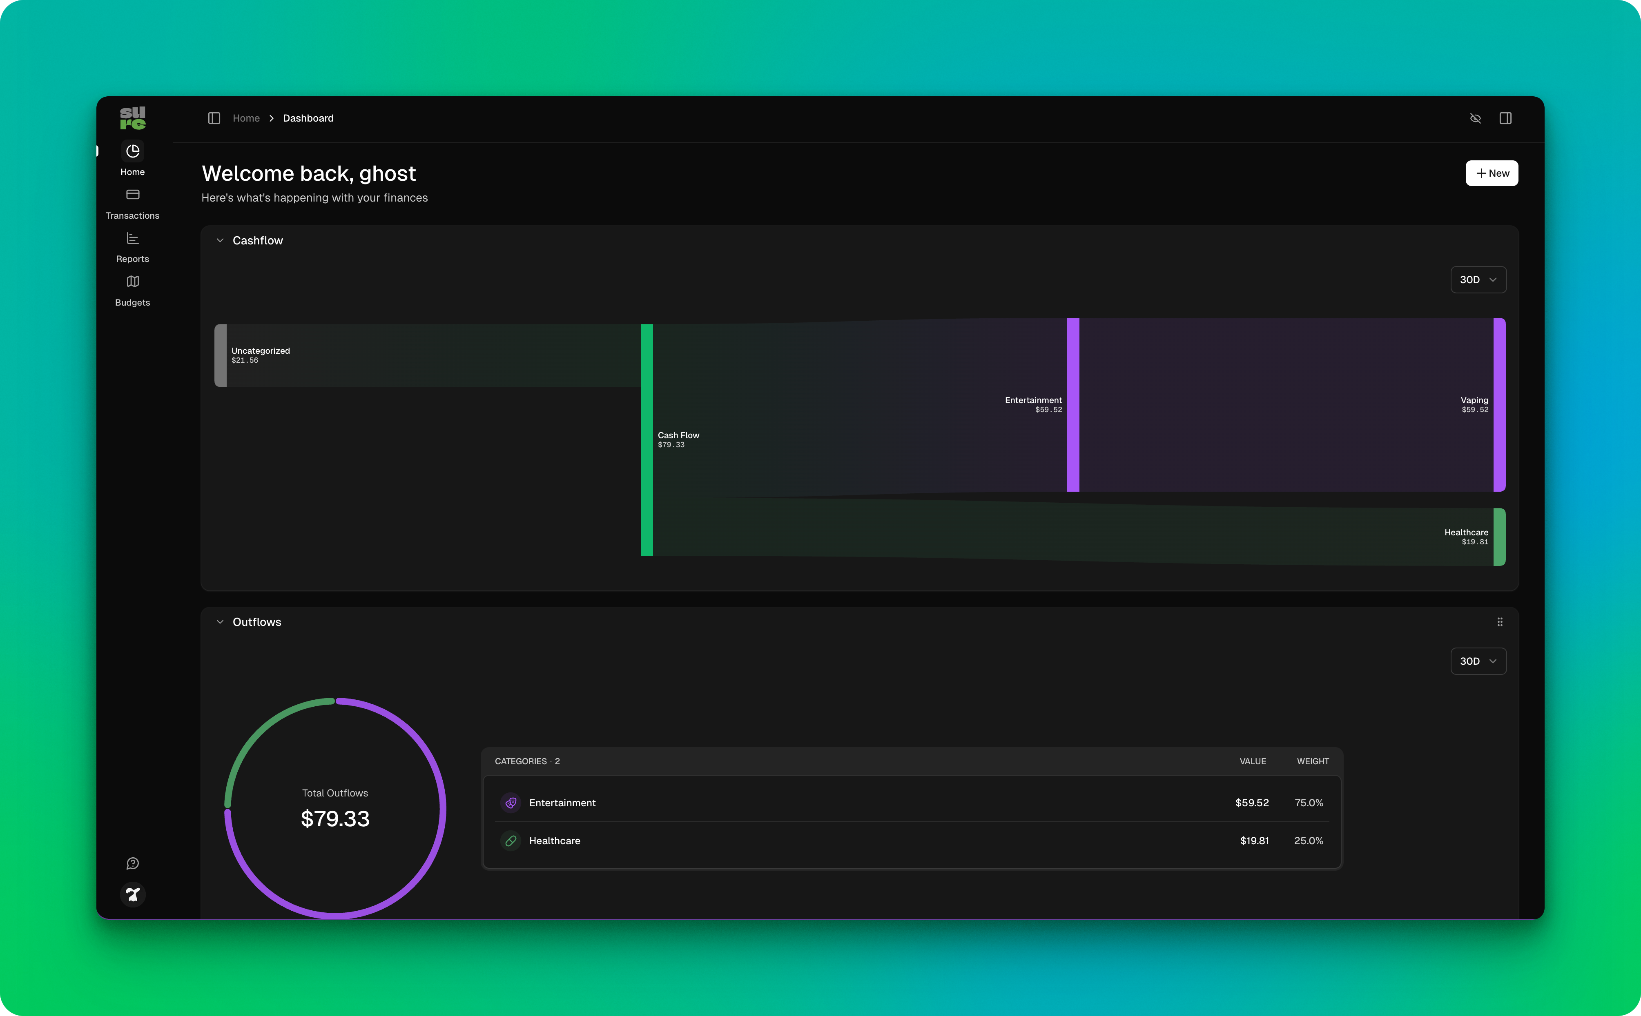Open the Budgets map icon in sidebar
Image resolution: width=1641 pixels, height=1016 pixels.
coord(132,282)
